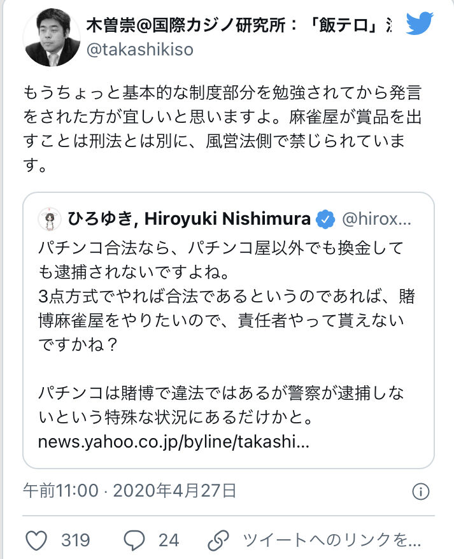
Task: Click the 24 replies count
Action: (168, 541)
